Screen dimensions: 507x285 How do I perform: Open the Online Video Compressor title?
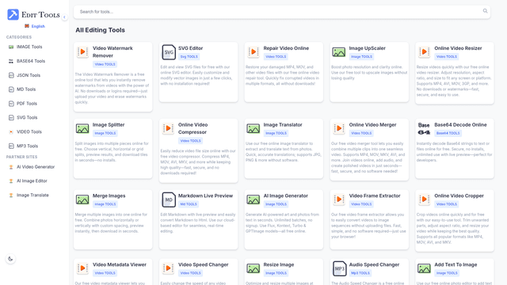[193, 128]
